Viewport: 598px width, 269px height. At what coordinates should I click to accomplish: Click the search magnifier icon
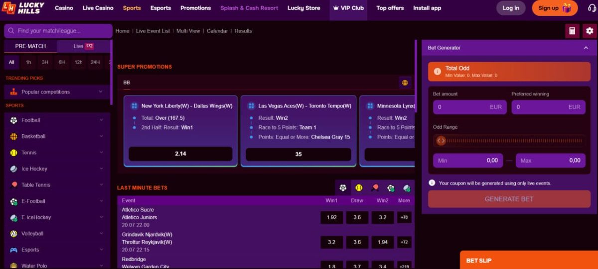(x=11, y=31)
